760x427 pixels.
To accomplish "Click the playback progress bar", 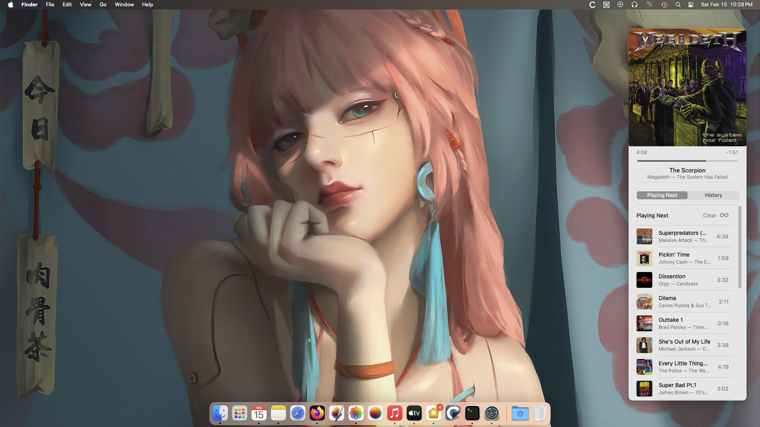I will pos(687,161).
